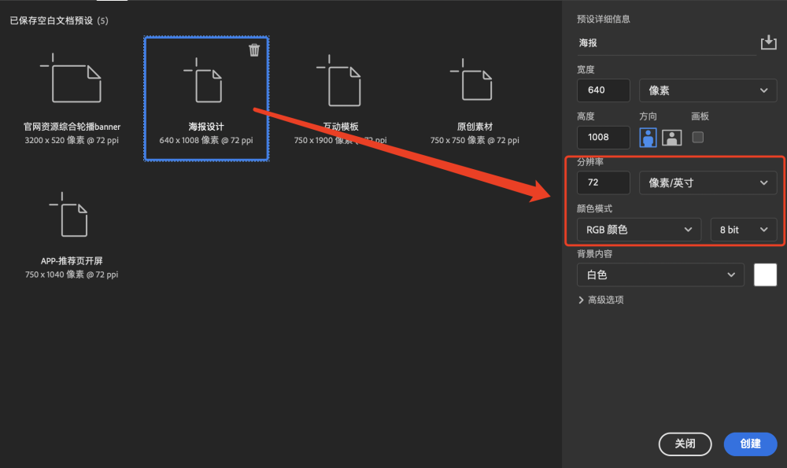Open the resolution unit 像素/英寸 dropdown
Screen dimensions: 787x468
(708, 183)
